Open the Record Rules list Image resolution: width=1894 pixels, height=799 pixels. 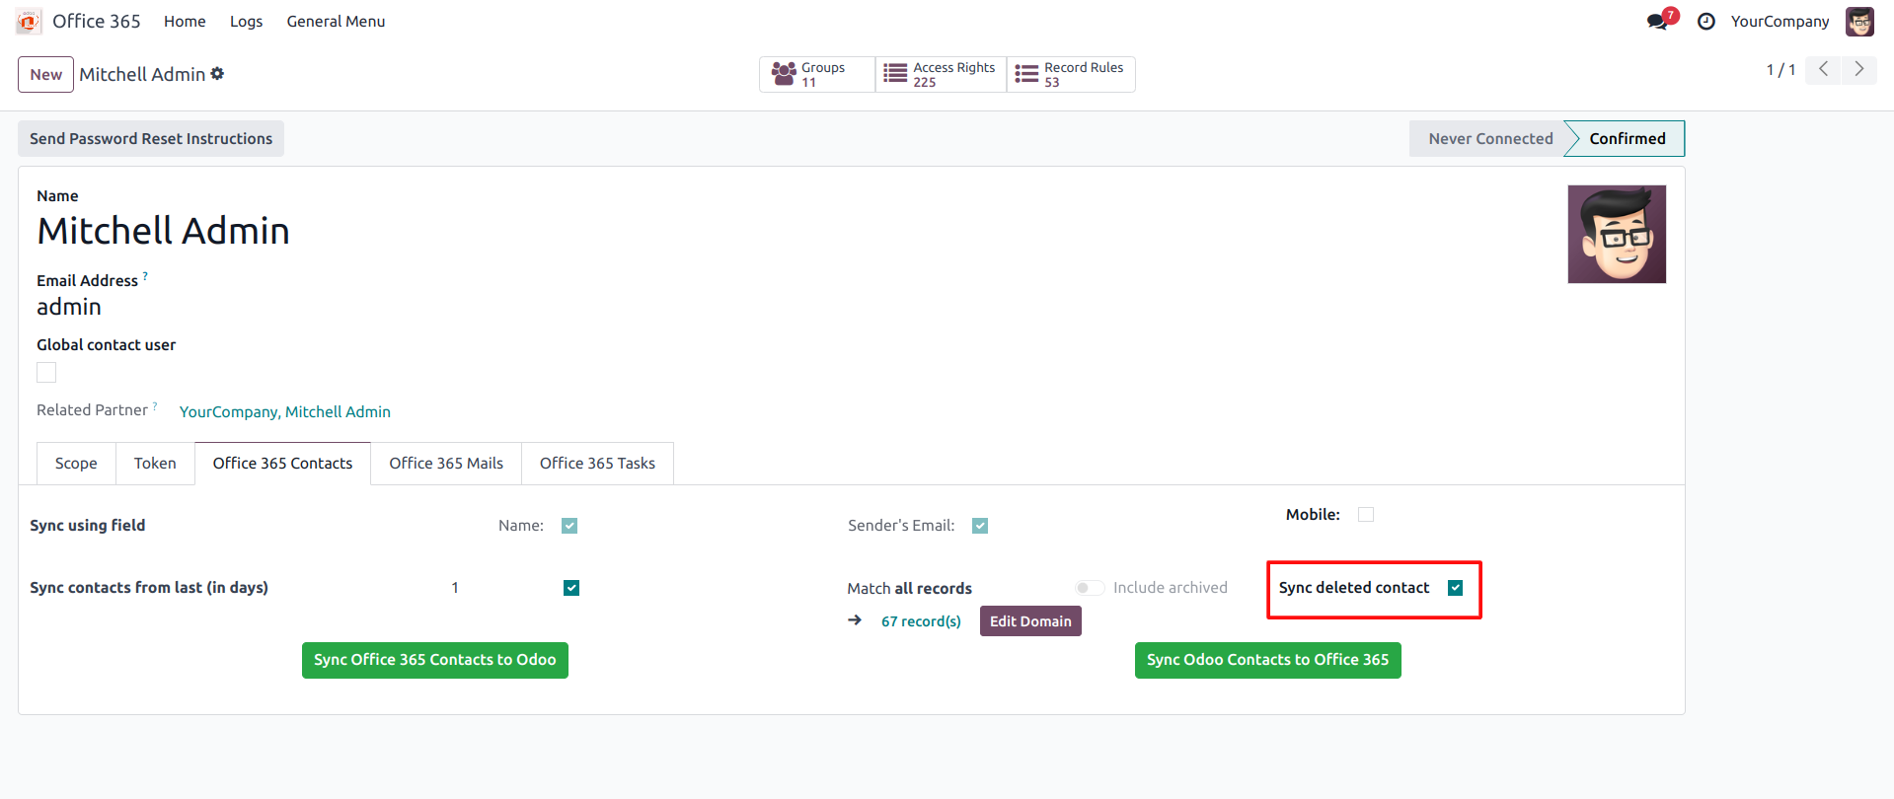[x=1070, y=75]
